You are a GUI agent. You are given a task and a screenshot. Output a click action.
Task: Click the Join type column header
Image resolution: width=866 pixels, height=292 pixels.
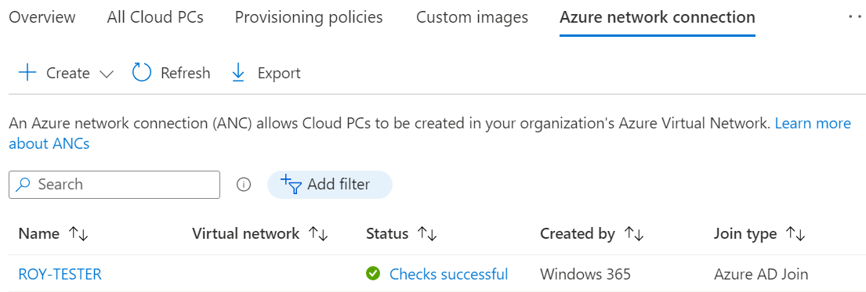pos(745,234)
